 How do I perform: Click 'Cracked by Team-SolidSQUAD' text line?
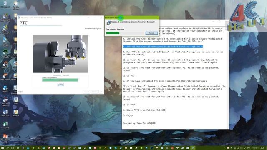point(139,123)
